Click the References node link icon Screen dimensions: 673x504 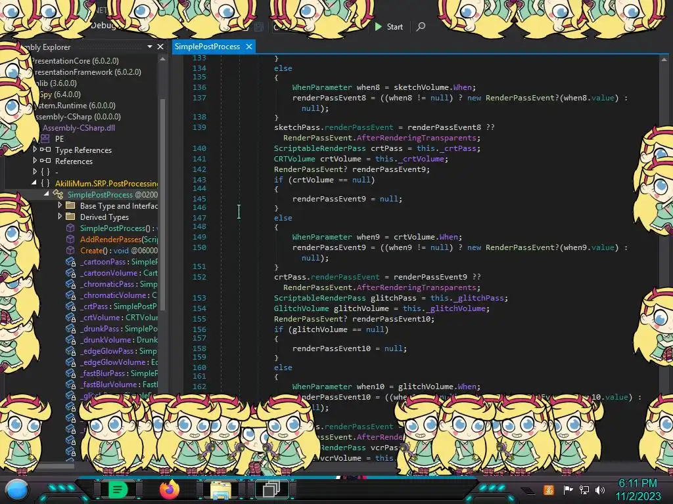[45, 161]
